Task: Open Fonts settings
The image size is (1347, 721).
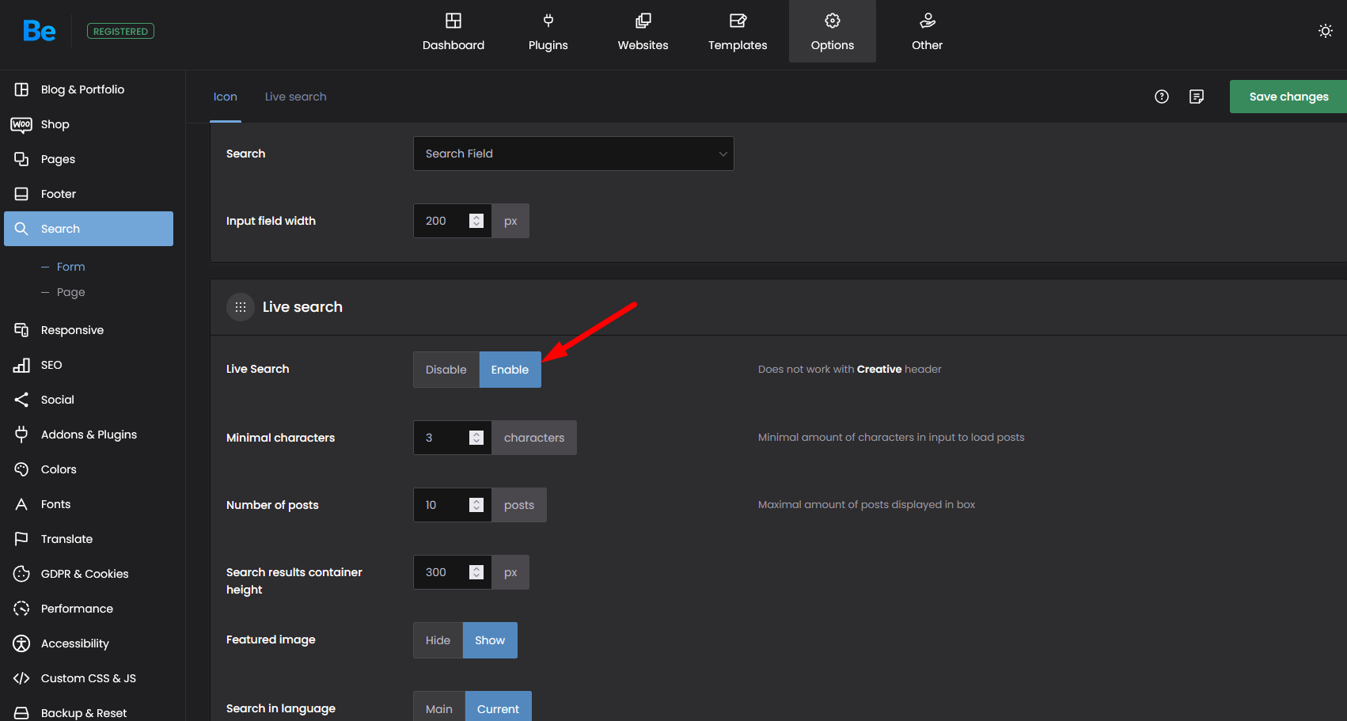Action: pos(89,504)
